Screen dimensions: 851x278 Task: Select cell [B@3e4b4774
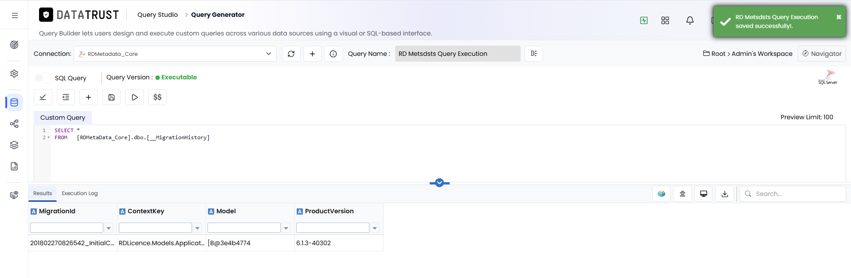(250, 243)
